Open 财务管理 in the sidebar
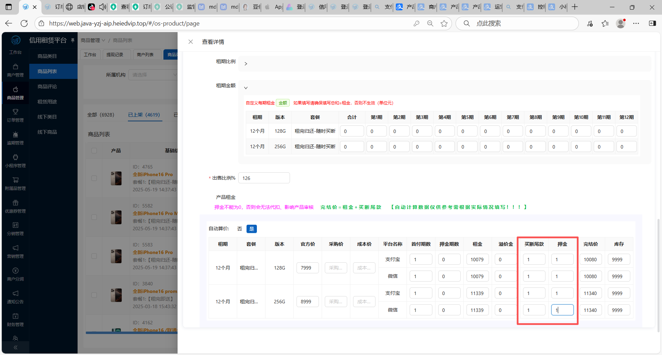The width and height of the screenshot is (662, 355). (x=16, y=320)
